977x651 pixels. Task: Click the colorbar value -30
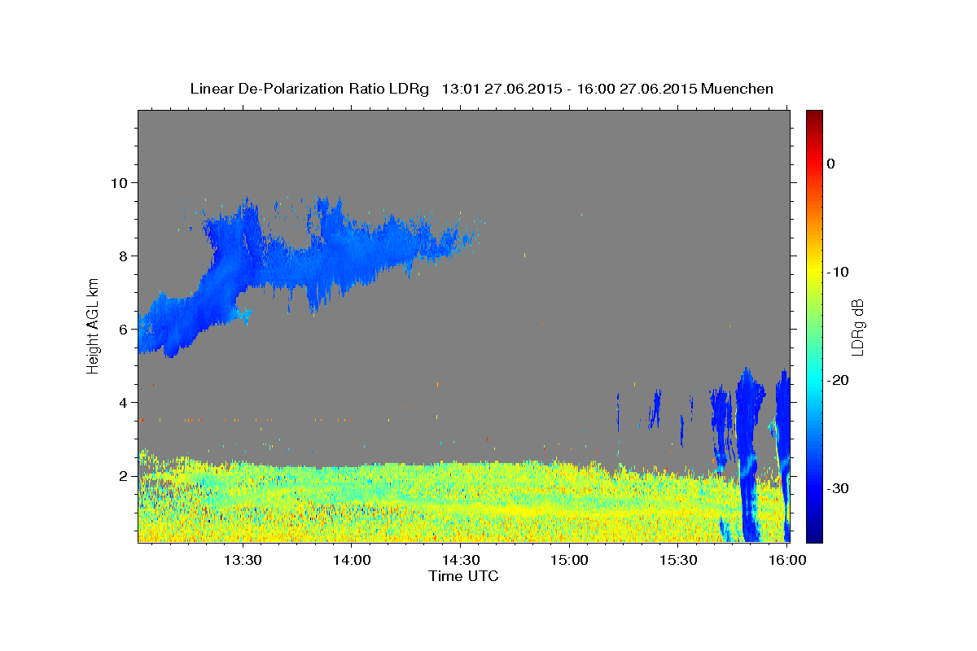pos(839,488)
